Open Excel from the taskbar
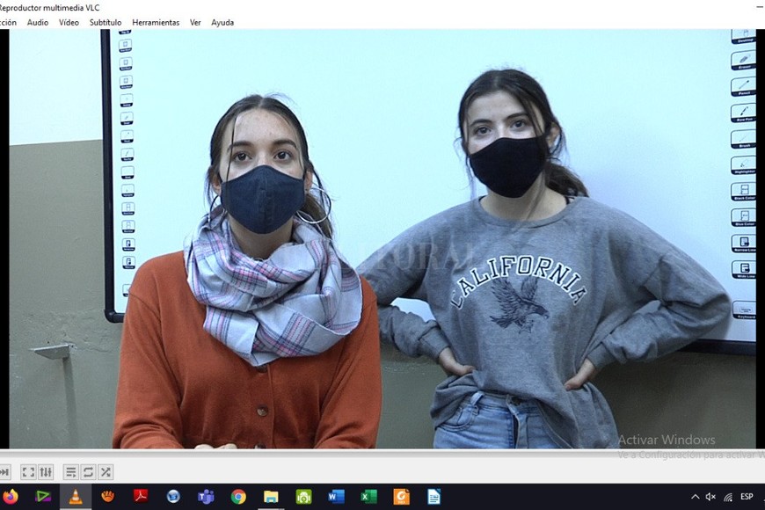This screenshot has width=765, height=510. pos(368,497)
